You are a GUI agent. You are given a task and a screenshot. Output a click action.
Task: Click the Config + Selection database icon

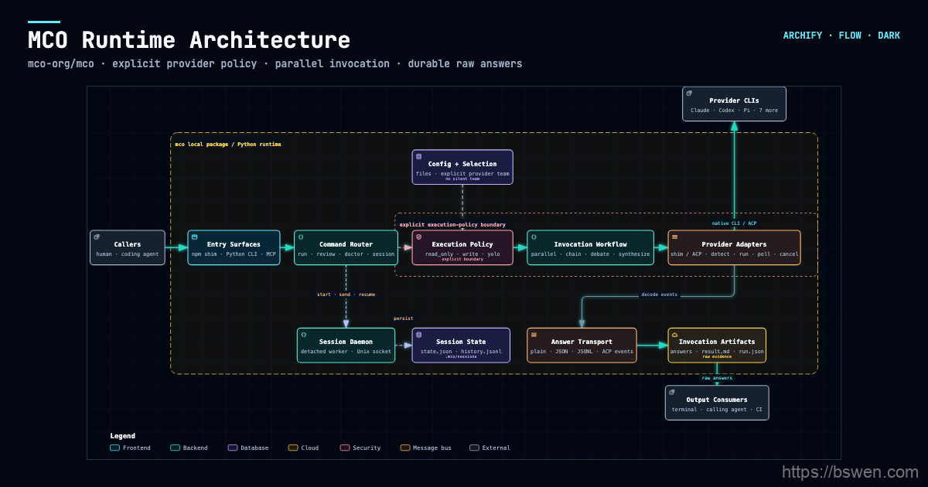[x=418, y=156]
